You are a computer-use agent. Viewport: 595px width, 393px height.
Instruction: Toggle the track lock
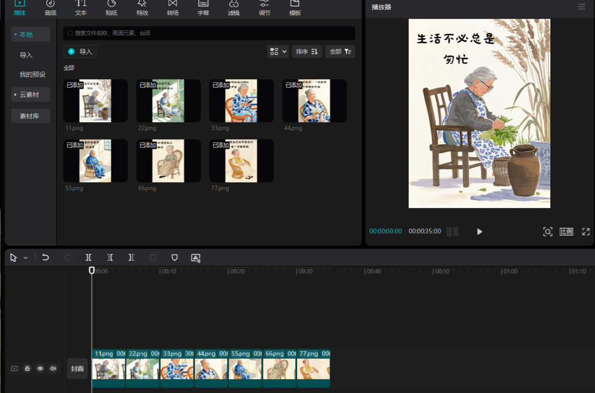click(x=28, y=368)
